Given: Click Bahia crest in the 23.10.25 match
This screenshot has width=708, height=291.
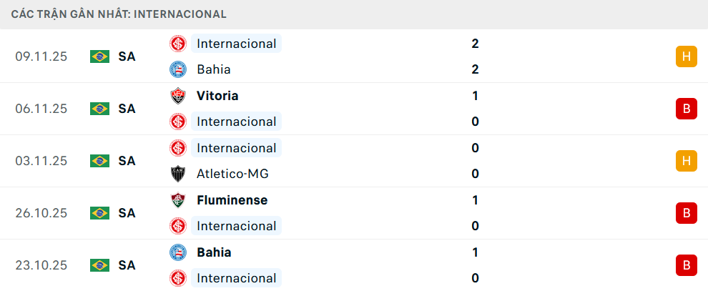Looking at the screenshot, I should (x=177, y=252).
